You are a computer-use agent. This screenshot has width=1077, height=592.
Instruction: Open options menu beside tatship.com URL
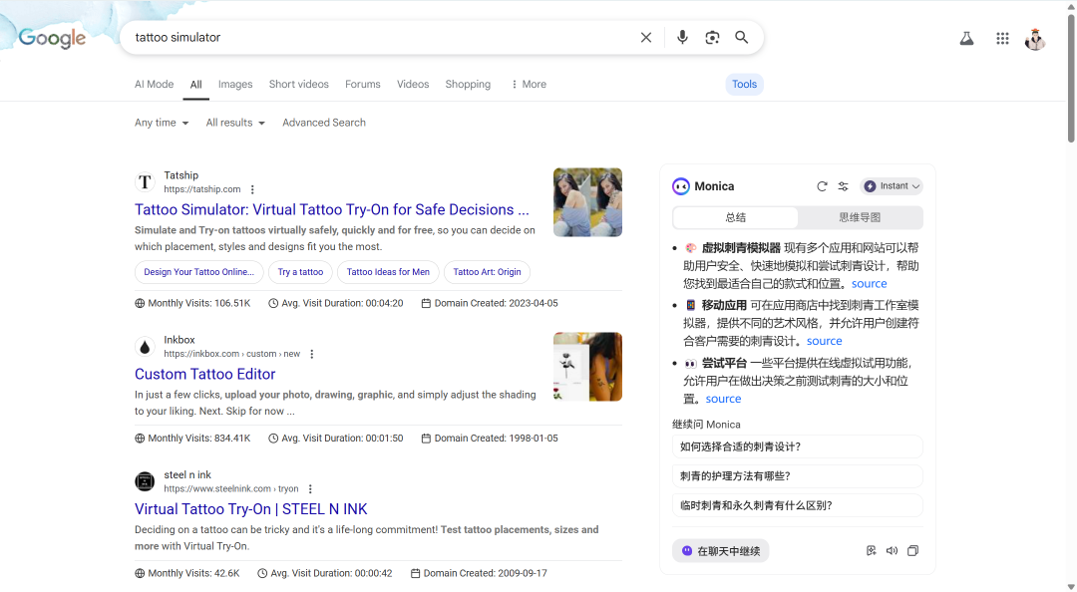tap(252, 189)
